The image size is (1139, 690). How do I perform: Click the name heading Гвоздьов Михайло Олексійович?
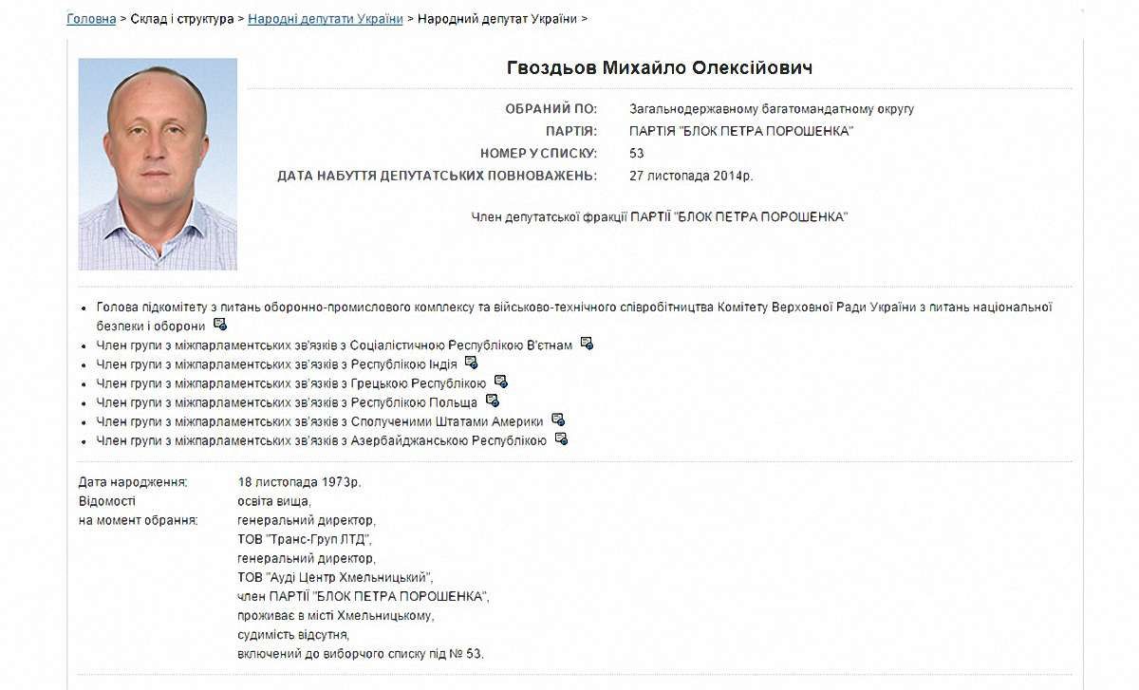click(660, 68)
